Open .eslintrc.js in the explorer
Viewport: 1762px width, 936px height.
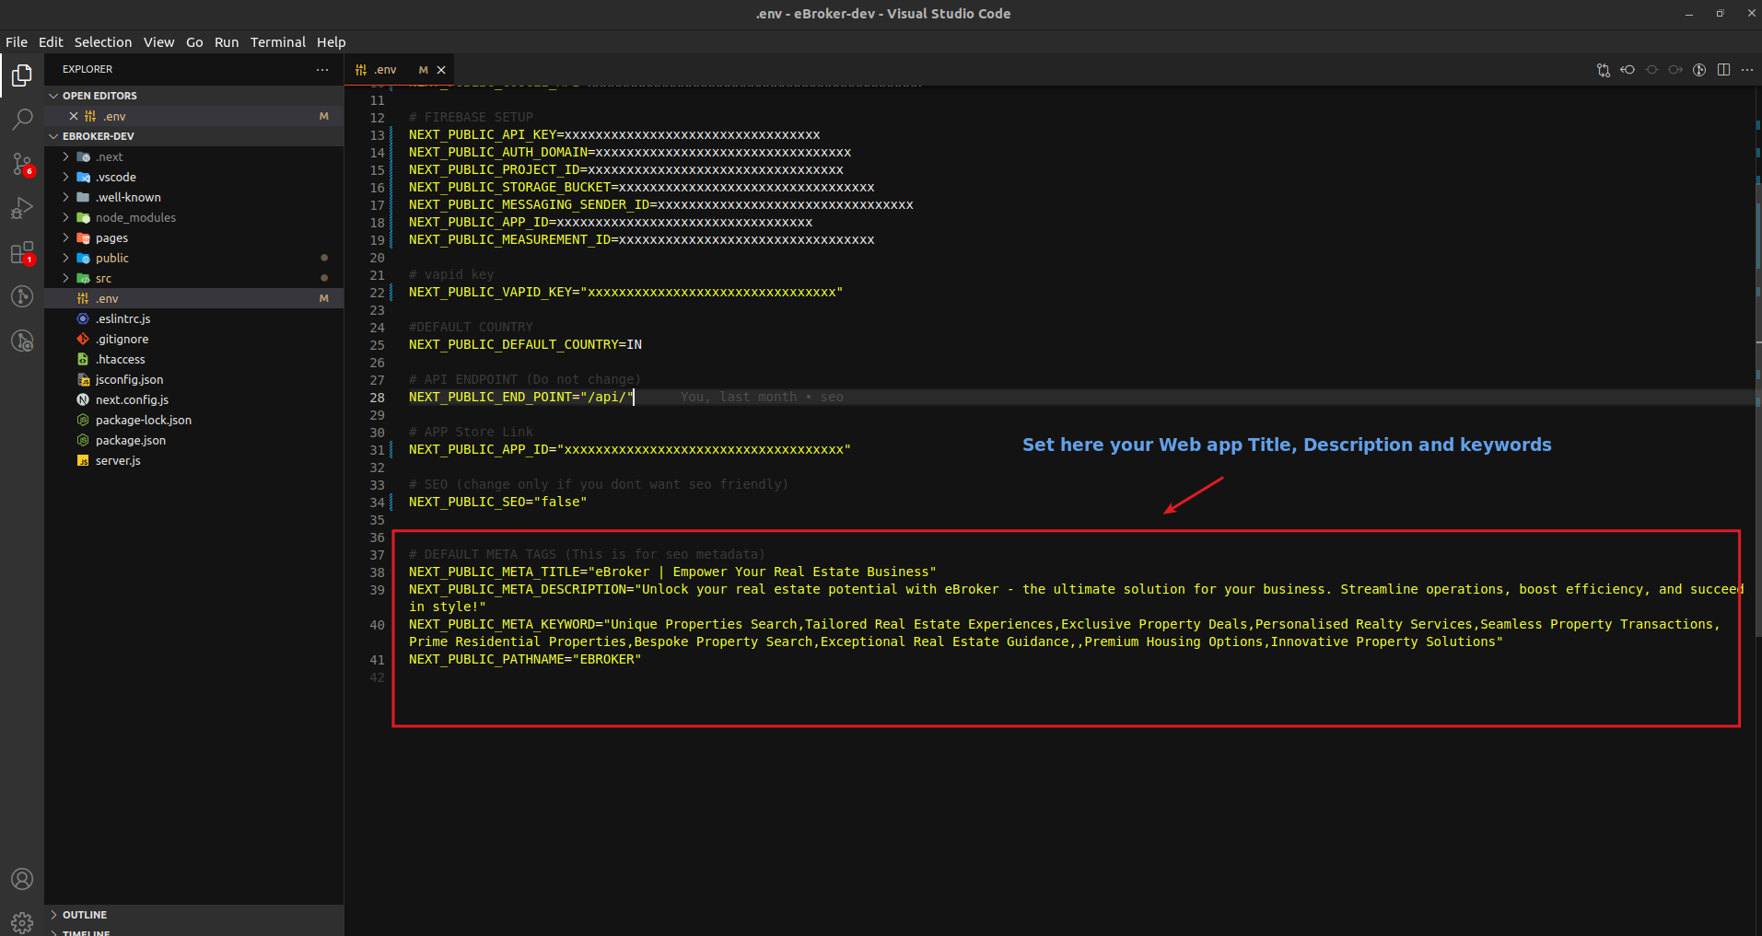click(193, 318)
